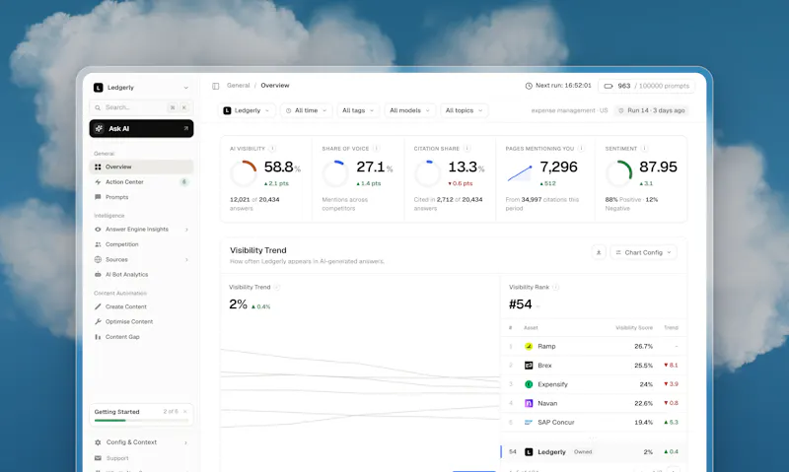This screenshot has height=472, width=789.
Task: Click the Visibility Rank info icon
Action: click(555, 287)
